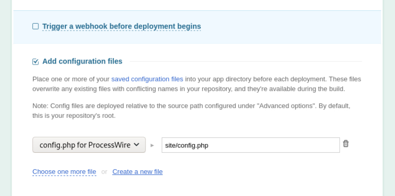Enable the webhook before deployment checkbox

click(35, 26)
